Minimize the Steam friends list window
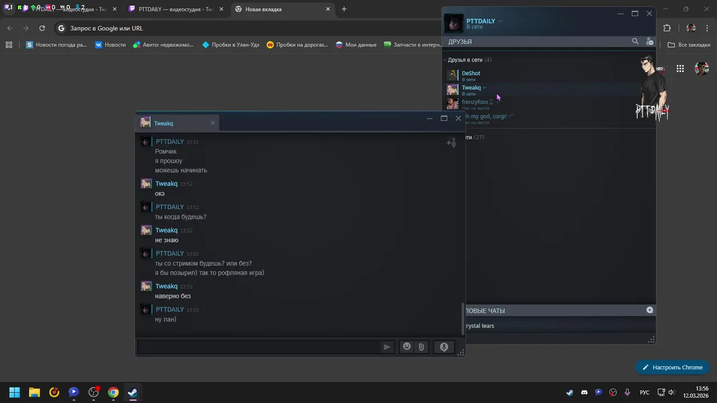717x403 pixels. (621, 13)
